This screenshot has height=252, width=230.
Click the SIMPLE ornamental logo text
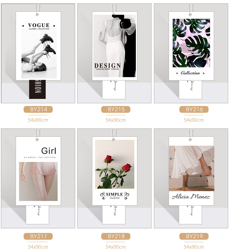pyautogui.click(x=114, y=195)
